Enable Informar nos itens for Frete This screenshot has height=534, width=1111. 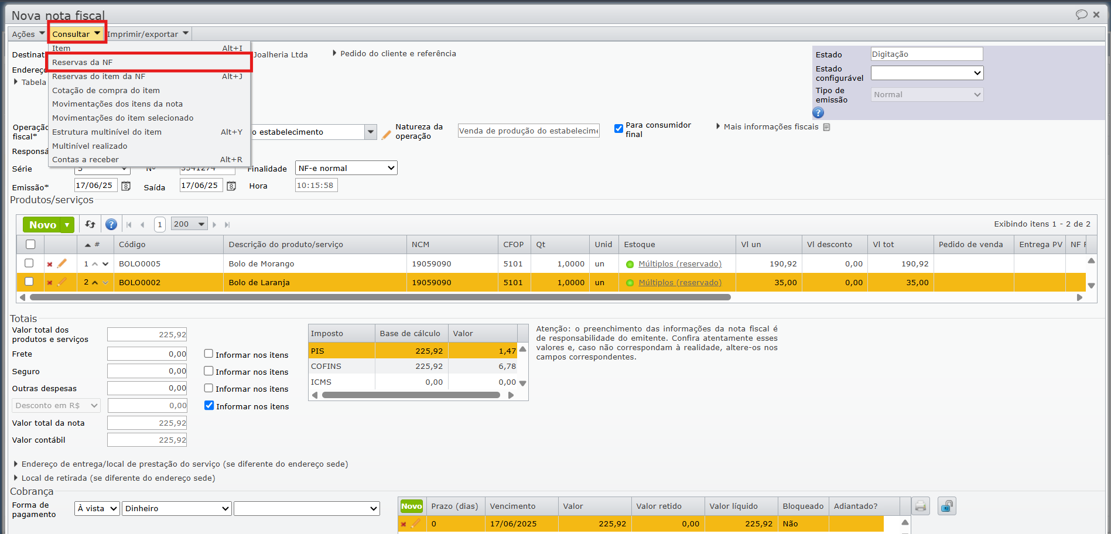pyautogui.click(x=208, y=354)
